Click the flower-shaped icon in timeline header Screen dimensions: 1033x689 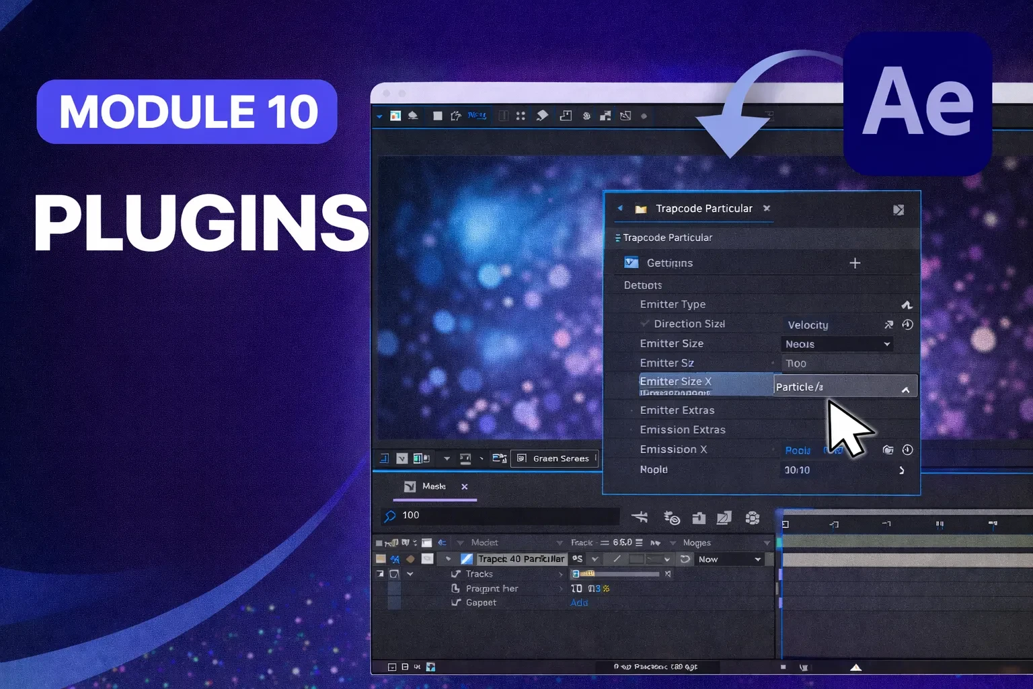point(753,517)
